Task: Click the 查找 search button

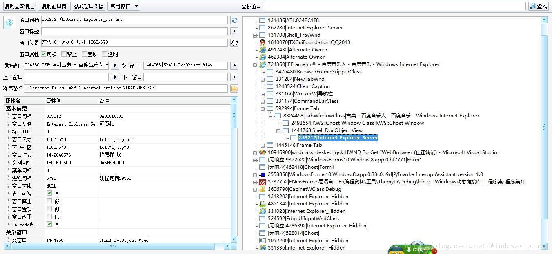Action: click(539, 6)
